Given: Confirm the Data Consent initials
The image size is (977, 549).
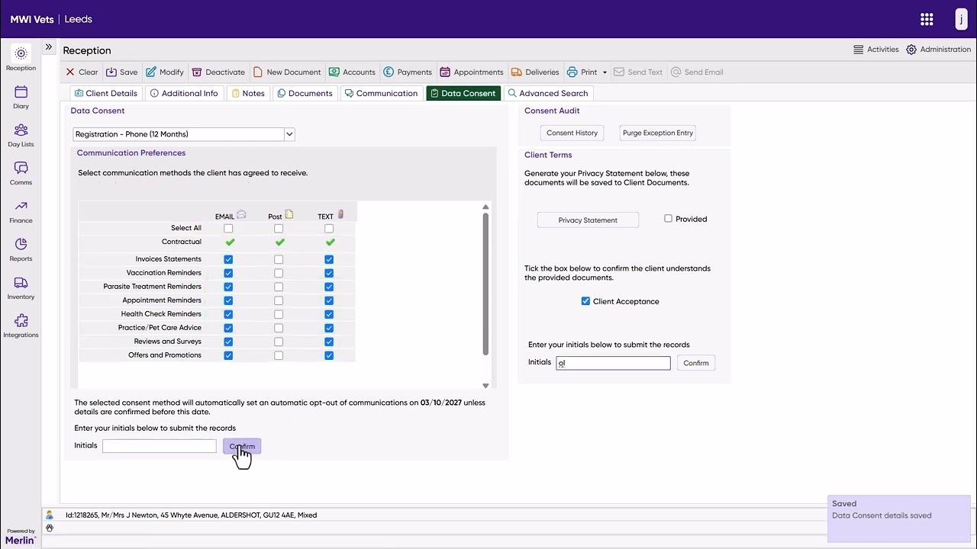Looking at the screenshot, I should [x=242, y=446].
